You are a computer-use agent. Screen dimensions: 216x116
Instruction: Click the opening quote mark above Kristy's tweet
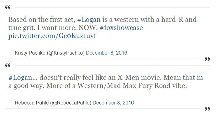[8, 7]
